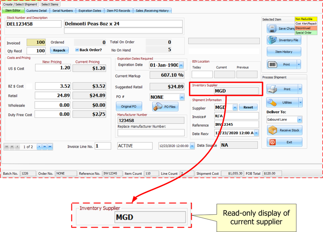Open Utilities wrench icon

pyautogui.click(x=272, y=102)
